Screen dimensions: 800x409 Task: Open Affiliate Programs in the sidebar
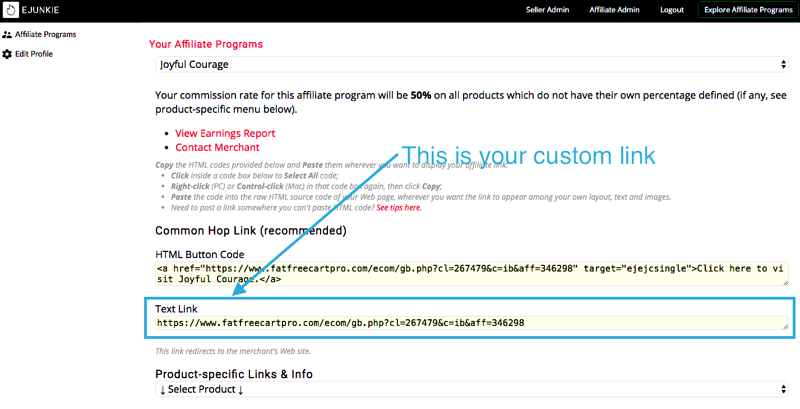point(45,34)
